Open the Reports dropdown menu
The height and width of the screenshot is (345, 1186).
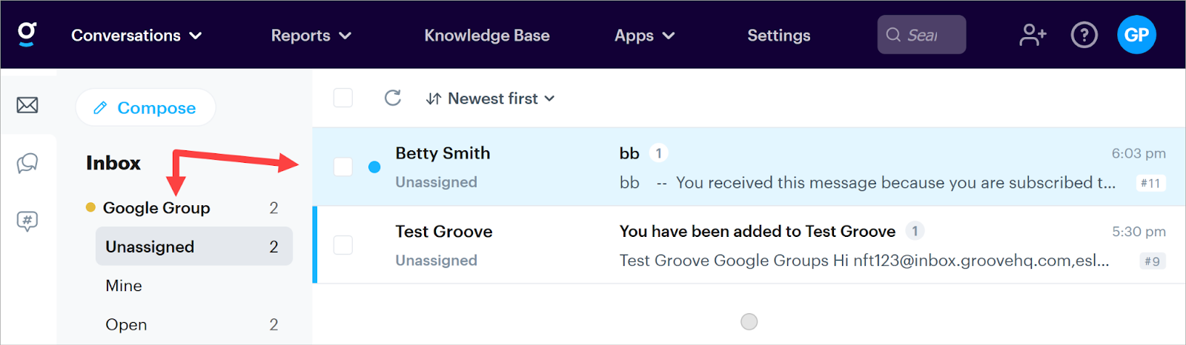pyautogui.click(x=311, y=36)
